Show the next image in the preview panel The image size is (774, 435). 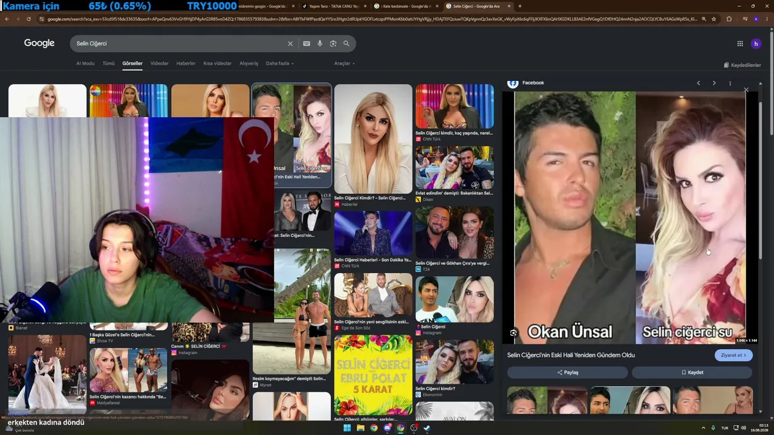(x=714, y=83)
